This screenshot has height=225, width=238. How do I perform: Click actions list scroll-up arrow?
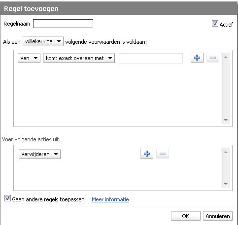pos(226,152)
